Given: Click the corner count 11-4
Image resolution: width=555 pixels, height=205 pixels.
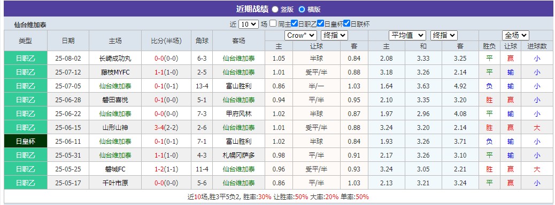Looking at the screenshot, I should [202, 169].
